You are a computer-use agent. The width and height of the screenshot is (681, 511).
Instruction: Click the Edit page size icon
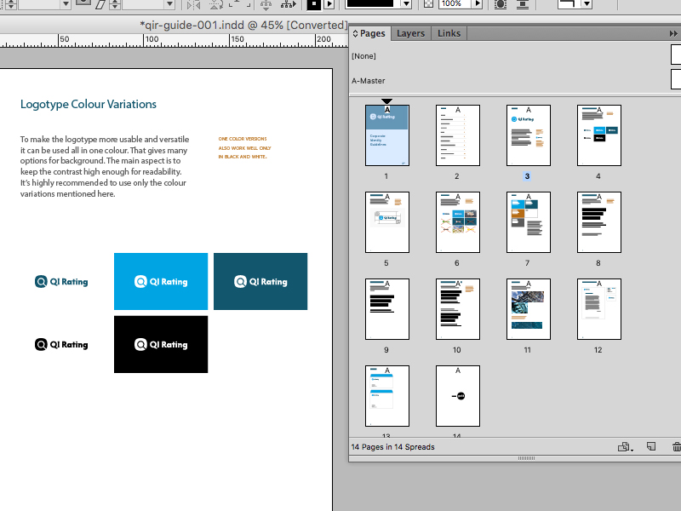pos(625,447)
